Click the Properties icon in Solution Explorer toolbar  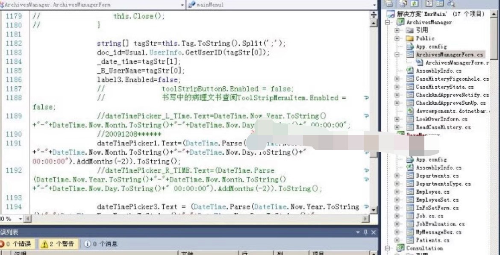(x=389, y=3)
